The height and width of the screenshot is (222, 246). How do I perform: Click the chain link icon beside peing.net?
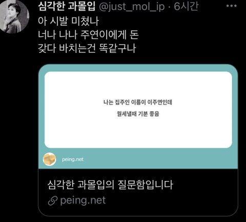coord(53,201)
